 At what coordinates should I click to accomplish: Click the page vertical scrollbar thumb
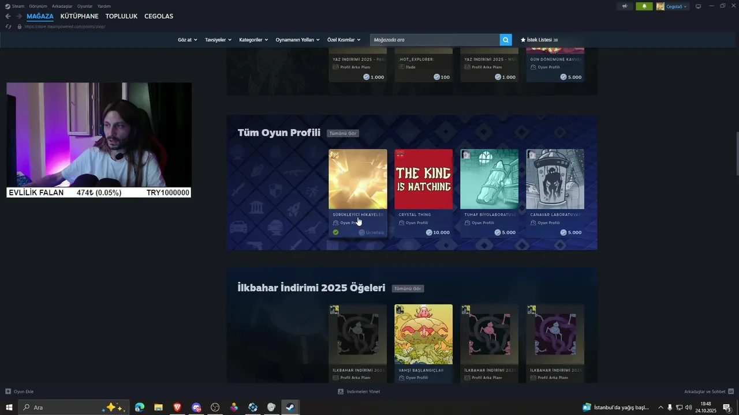(x=737, y=154)
